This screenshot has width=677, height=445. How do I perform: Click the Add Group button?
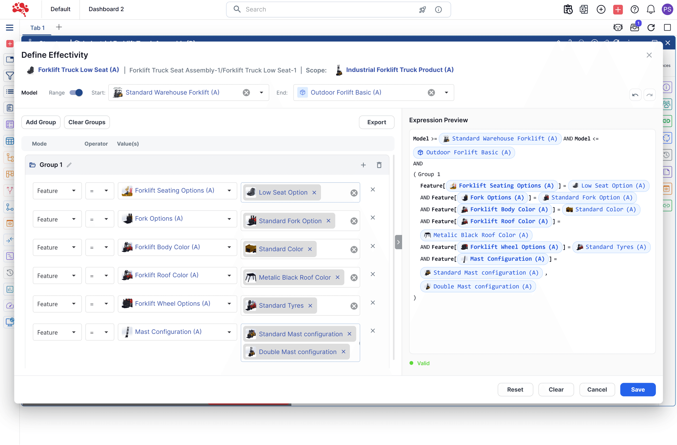[41, 122]
